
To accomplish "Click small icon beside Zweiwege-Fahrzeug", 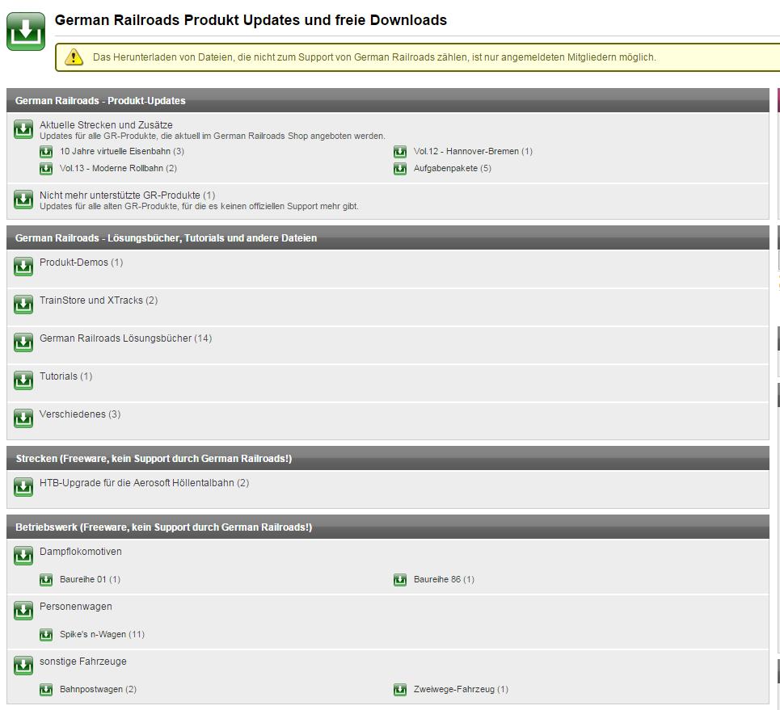I will (400, 690).
